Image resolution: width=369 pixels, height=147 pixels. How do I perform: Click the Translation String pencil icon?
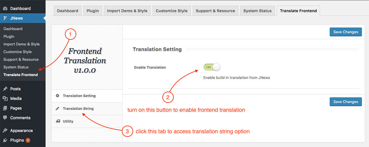[x=58, y=109]
